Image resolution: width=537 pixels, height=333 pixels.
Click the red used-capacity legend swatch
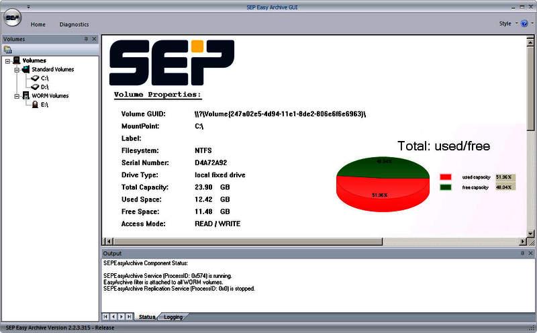coord(446,177)
